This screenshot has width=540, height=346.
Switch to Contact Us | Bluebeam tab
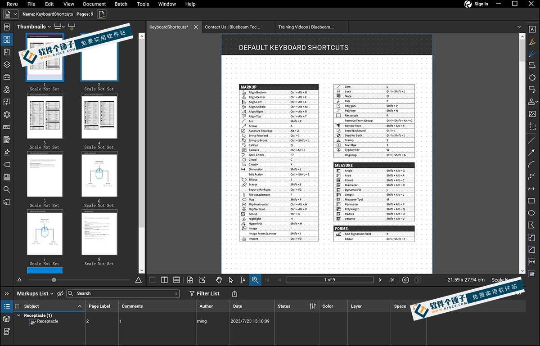click(238, 27)
